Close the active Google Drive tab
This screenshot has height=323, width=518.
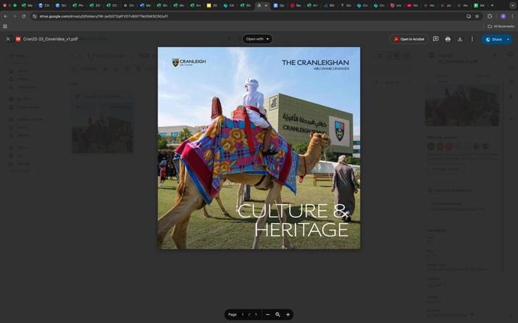click(x=266, y=6)
